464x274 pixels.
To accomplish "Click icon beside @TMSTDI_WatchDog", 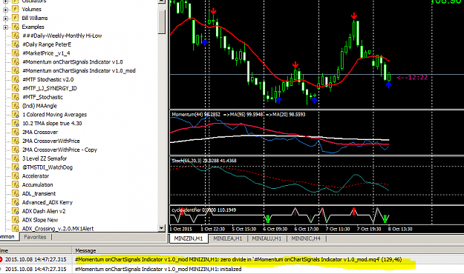I will [x=16, y=167].
